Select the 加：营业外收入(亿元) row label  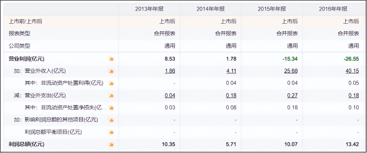[40, 71]
